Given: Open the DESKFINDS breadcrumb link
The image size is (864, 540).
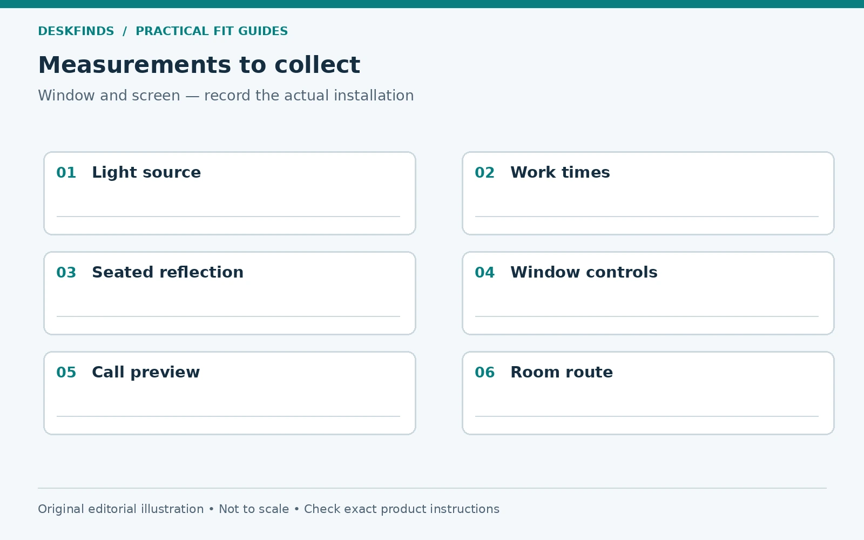Looking at the screenshot, I should [x=76, y=31].
